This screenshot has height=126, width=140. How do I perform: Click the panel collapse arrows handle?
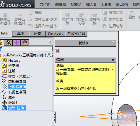[54, 117]
